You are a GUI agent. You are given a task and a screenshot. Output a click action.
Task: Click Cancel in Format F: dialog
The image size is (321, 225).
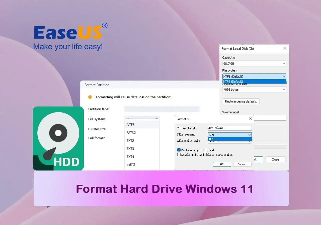pos(242,164)
